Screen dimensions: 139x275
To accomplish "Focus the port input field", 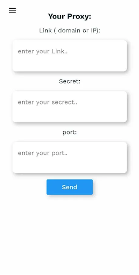I will 69,157.
